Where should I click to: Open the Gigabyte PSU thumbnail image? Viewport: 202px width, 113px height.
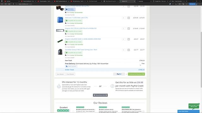pos(60,8)
